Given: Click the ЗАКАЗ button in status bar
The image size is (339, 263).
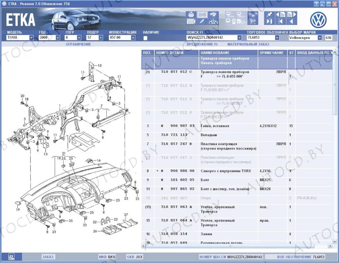Looking at the screenshot, I should (48, 257).
